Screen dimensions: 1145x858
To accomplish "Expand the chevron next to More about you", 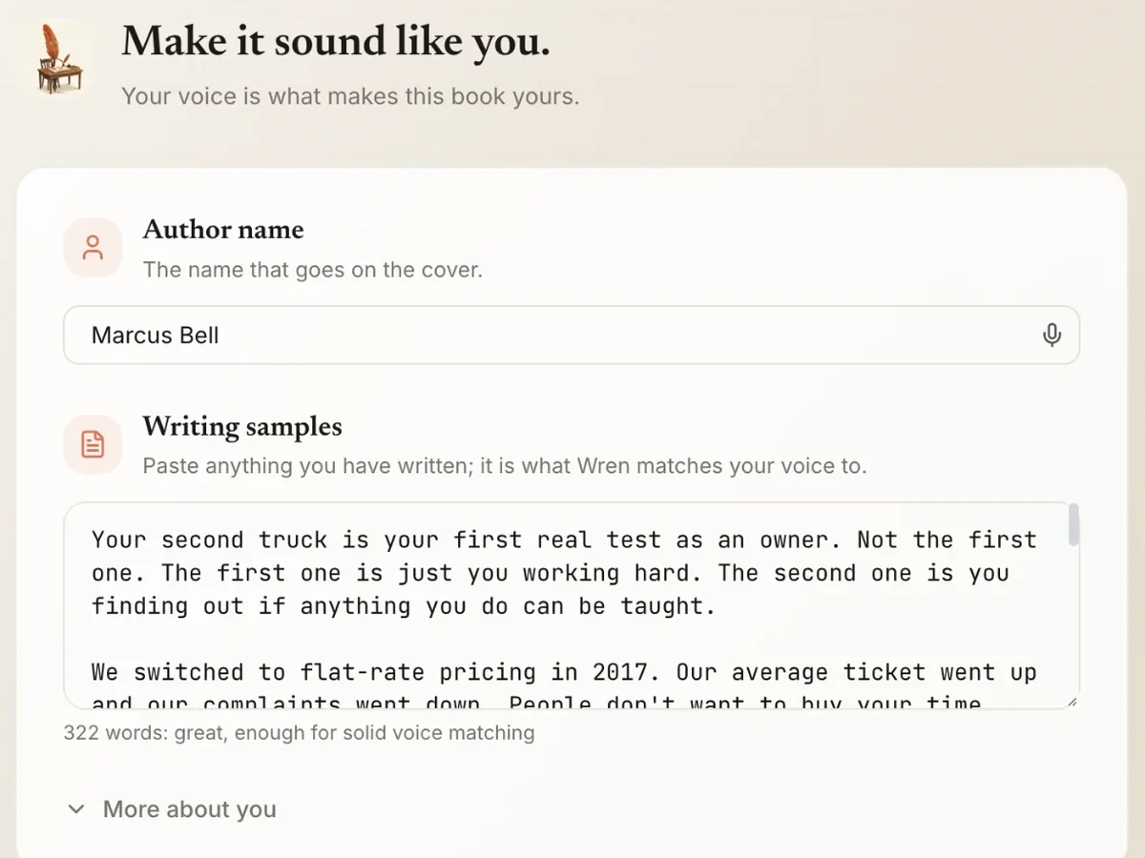I will (x=76, y=809).
